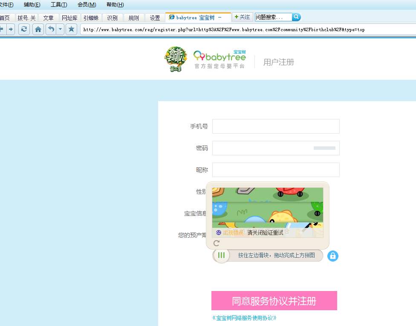This screenshot has width=416, height=326.
Task: Click the forward navigation arrow
Action: coord(11,29)
